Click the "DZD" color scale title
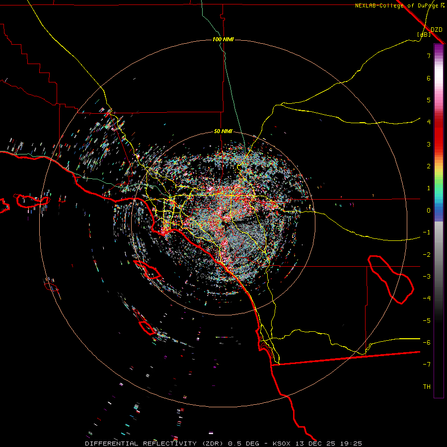This screenshot has width=447, height=447. tap(436, 30)
